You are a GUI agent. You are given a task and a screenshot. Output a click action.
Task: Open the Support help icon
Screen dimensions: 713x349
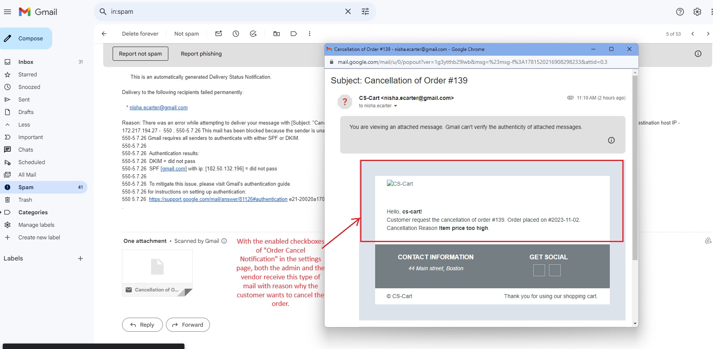point(680,12)
